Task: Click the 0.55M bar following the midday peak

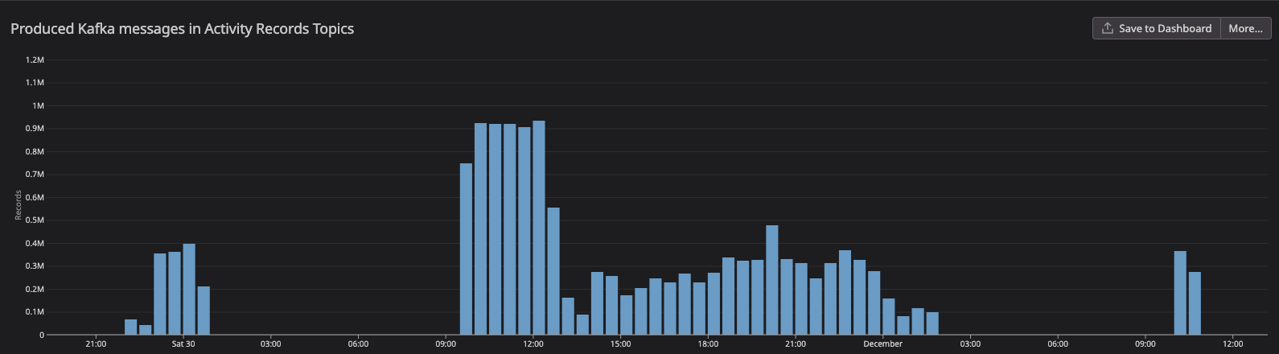Action: click(x=553, y=270)
